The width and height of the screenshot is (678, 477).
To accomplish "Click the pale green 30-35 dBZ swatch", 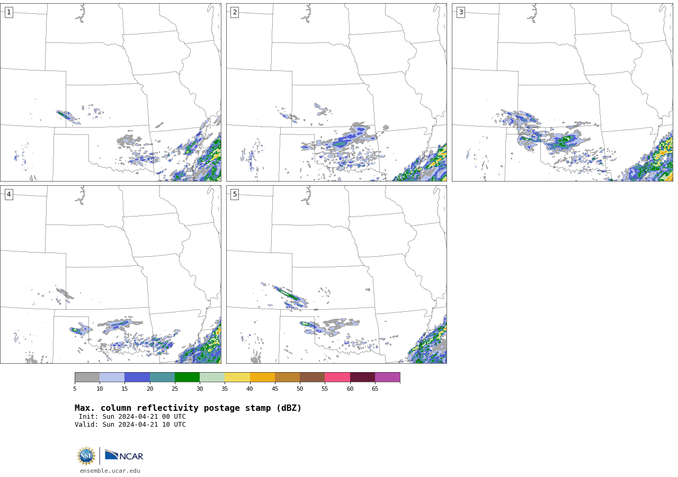I will point(212,377).
